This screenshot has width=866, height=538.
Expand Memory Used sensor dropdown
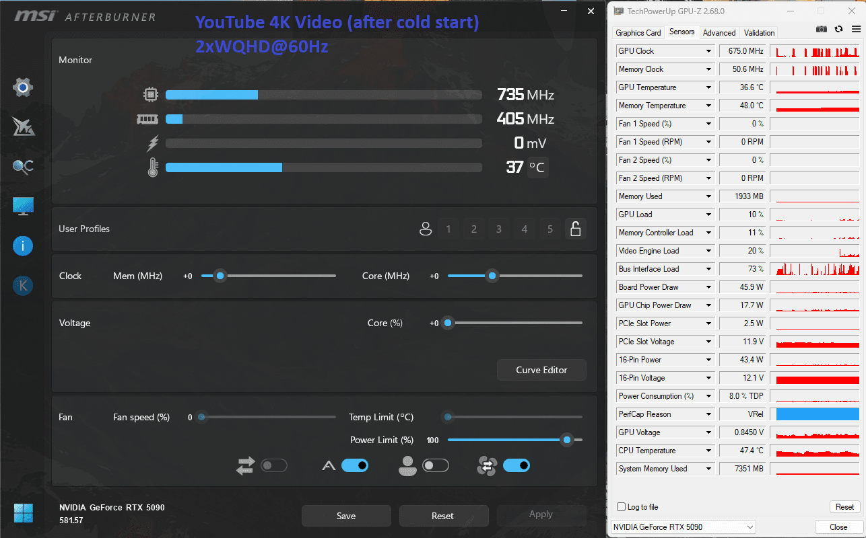click(708, 196)
